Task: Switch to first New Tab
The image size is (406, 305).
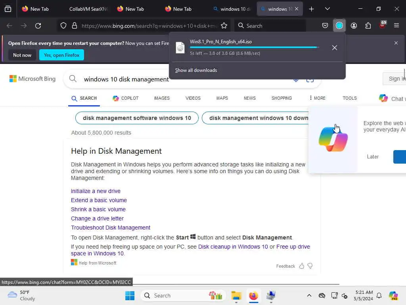Action: click(36, 9)
